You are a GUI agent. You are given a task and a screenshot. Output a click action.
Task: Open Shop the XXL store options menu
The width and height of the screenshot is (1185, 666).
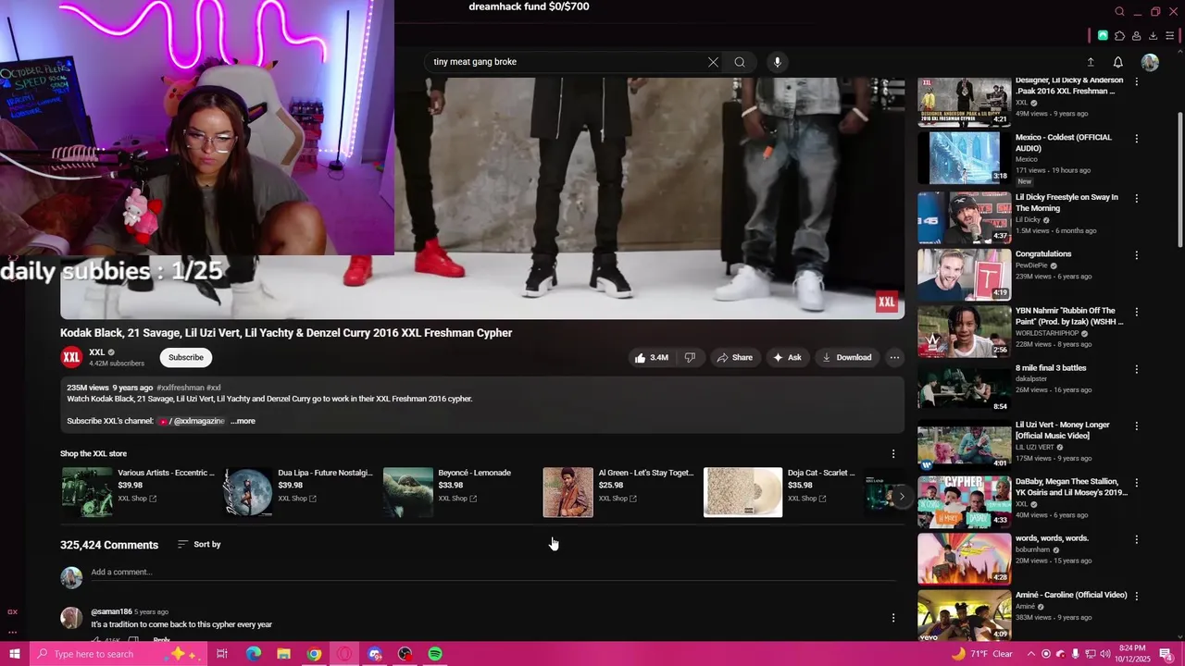pyautogui.click(x=893, y=454)
